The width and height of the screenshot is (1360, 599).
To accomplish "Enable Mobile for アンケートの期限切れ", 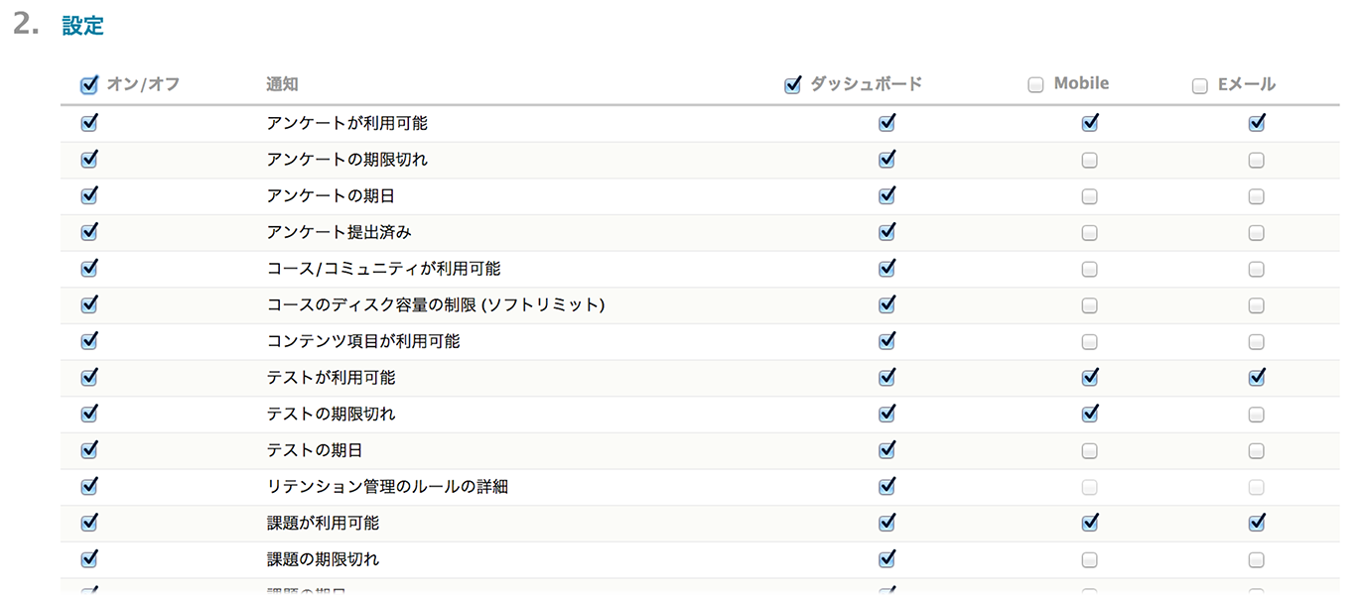I will tap(1089, 160).
